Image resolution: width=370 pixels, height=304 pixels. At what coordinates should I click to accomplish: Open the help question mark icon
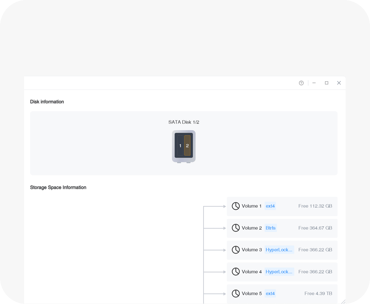click(301, 83)
